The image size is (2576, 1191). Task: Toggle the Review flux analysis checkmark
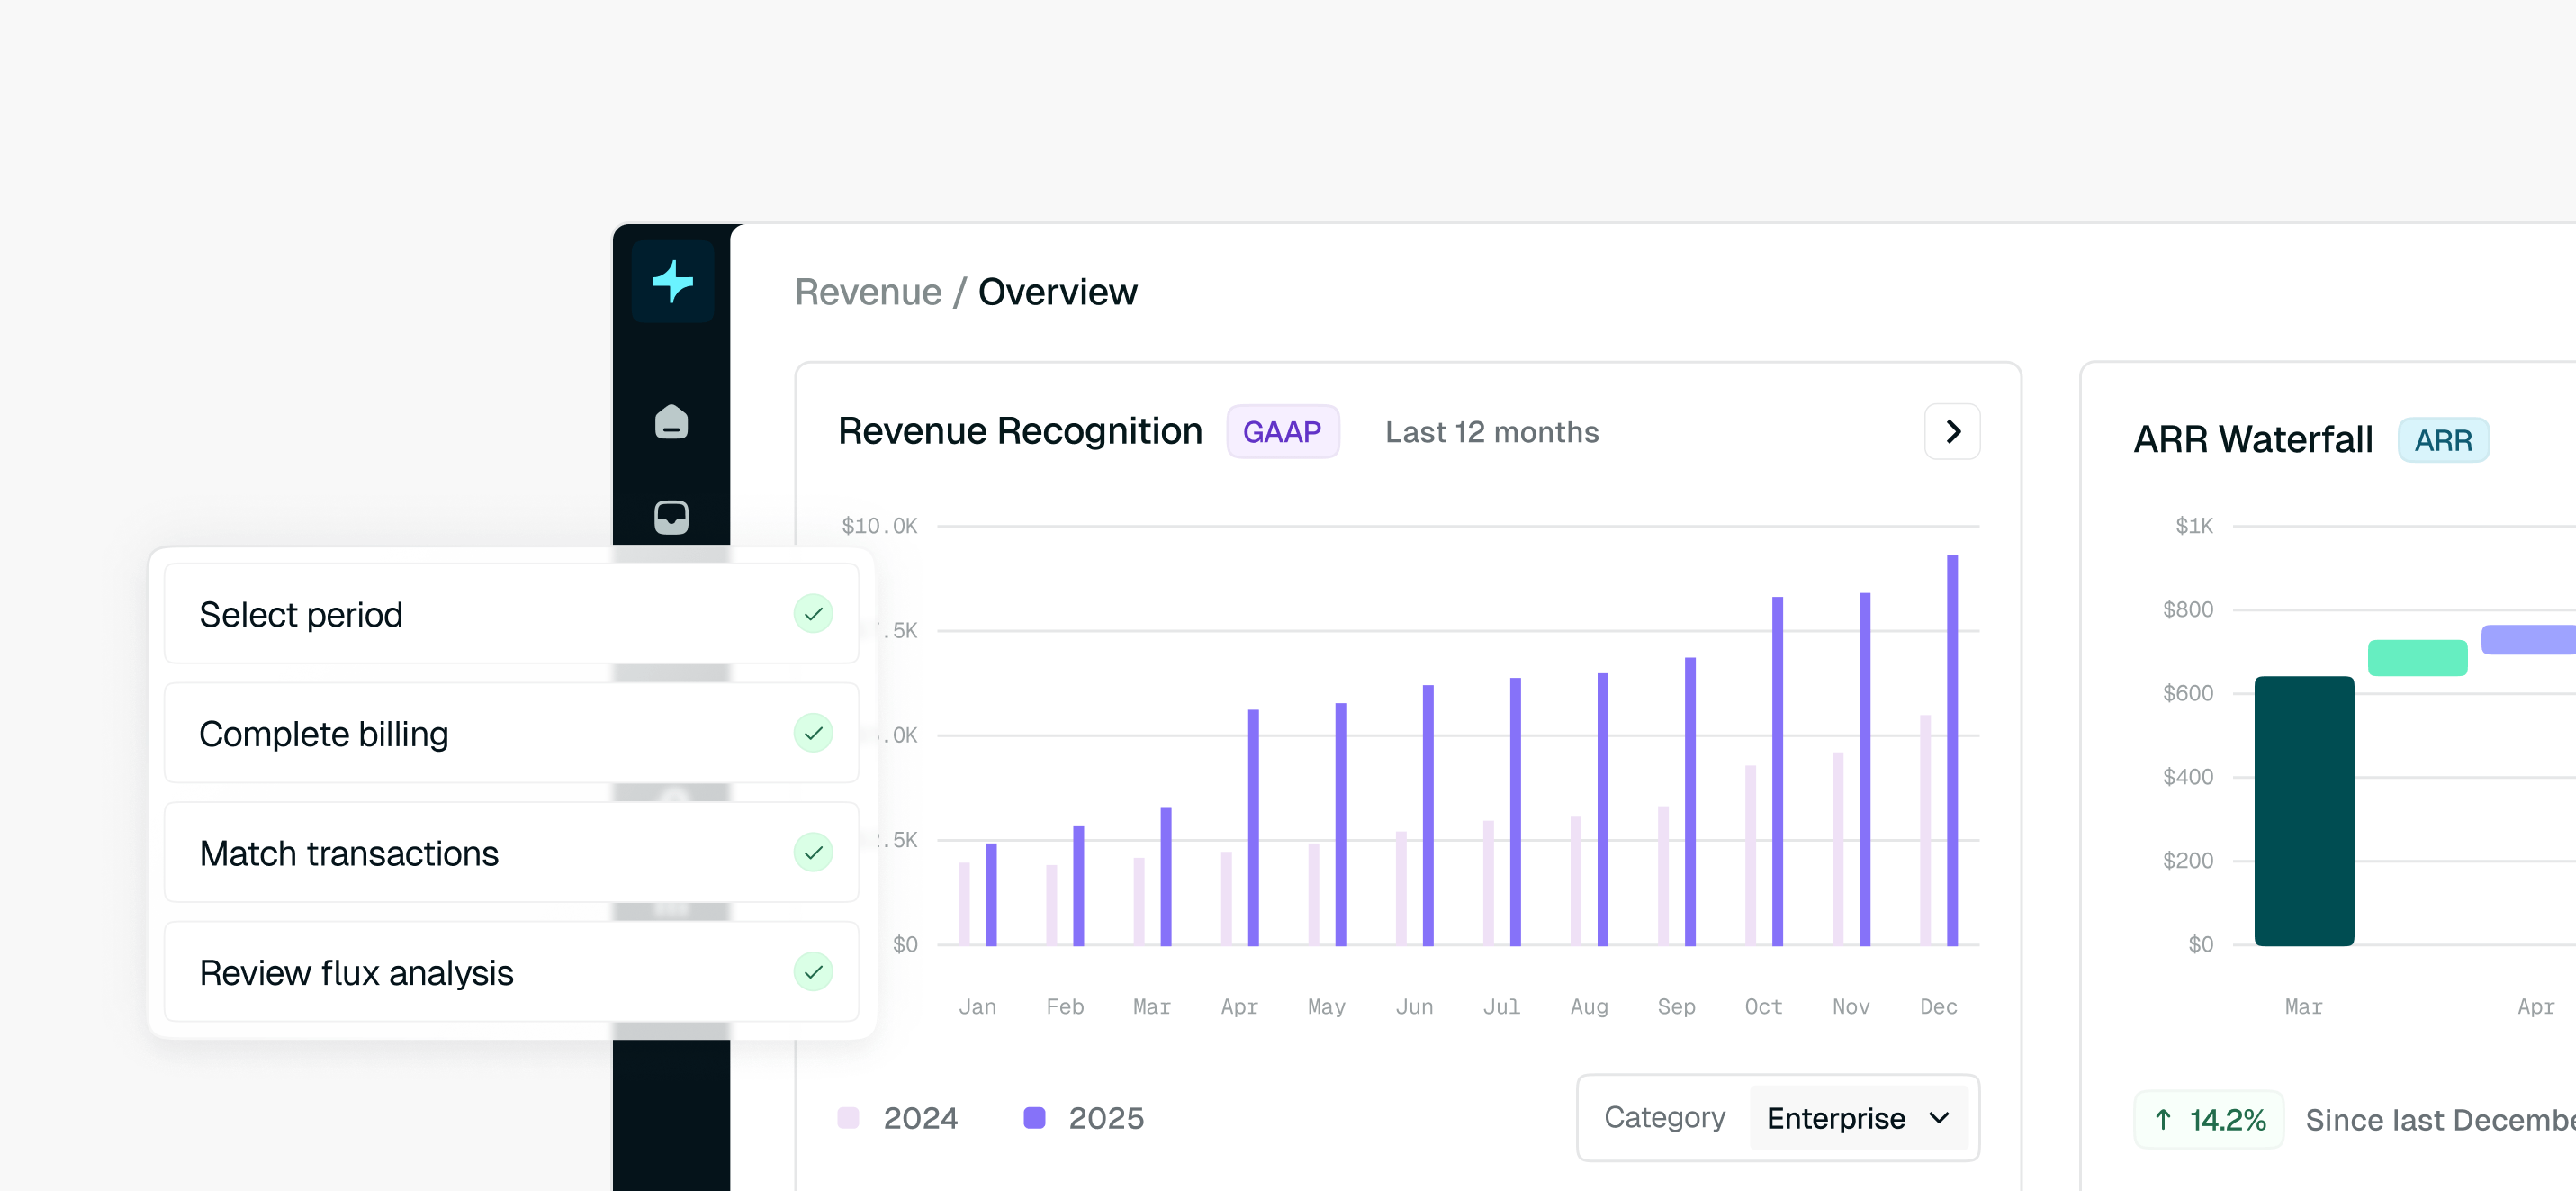click(813, 971)
